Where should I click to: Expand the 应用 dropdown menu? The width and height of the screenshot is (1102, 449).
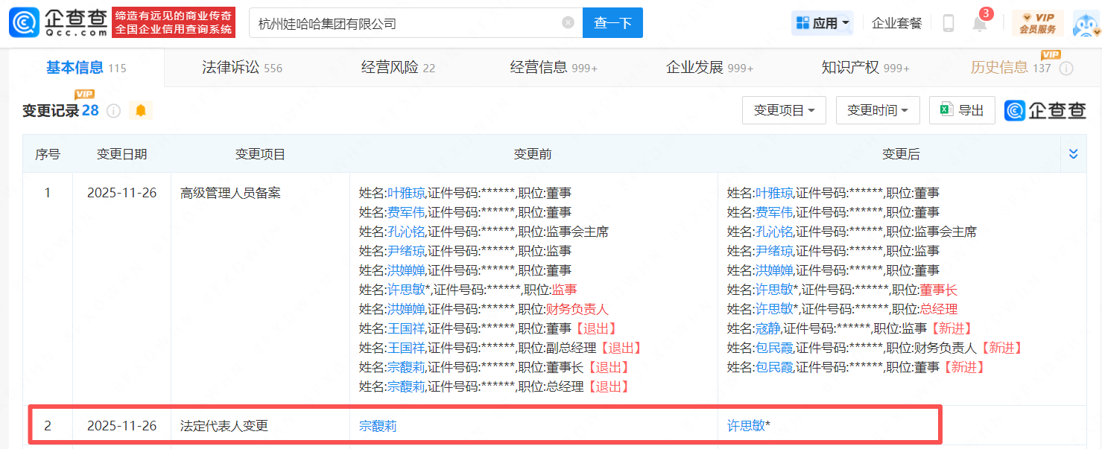823,23
